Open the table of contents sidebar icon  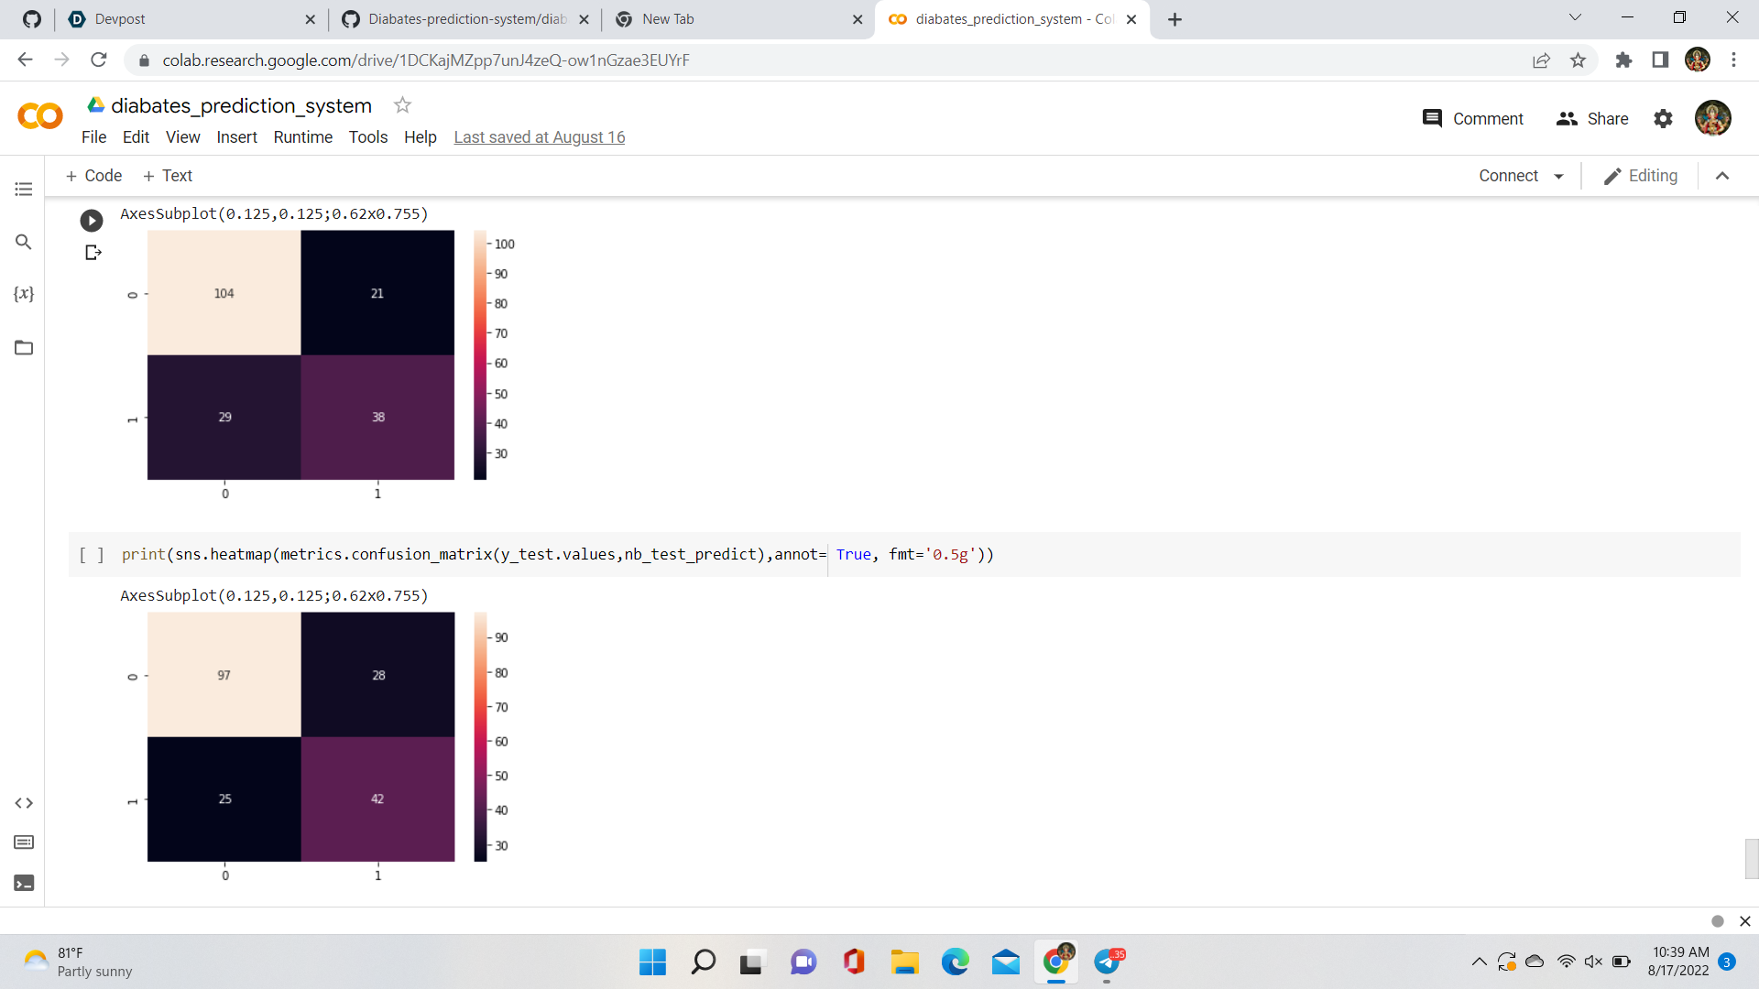[24, 190]
